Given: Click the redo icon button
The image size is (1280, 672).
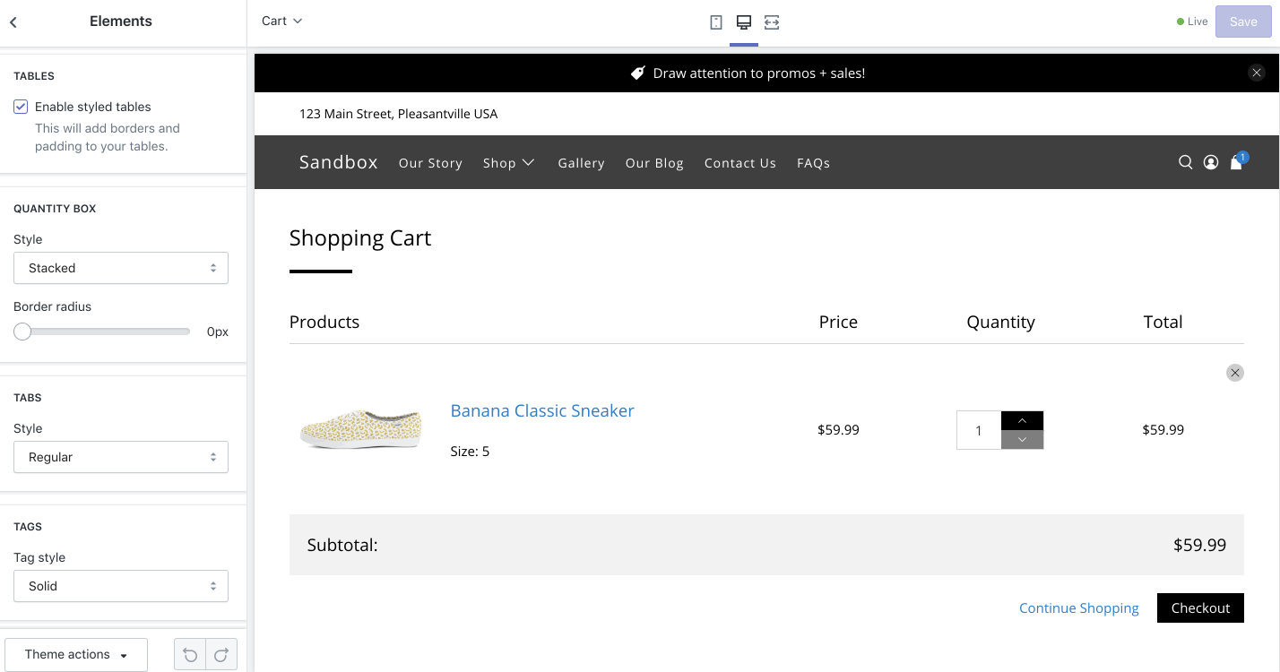Looking at the screenshot, I should click(x=221, y=655).
